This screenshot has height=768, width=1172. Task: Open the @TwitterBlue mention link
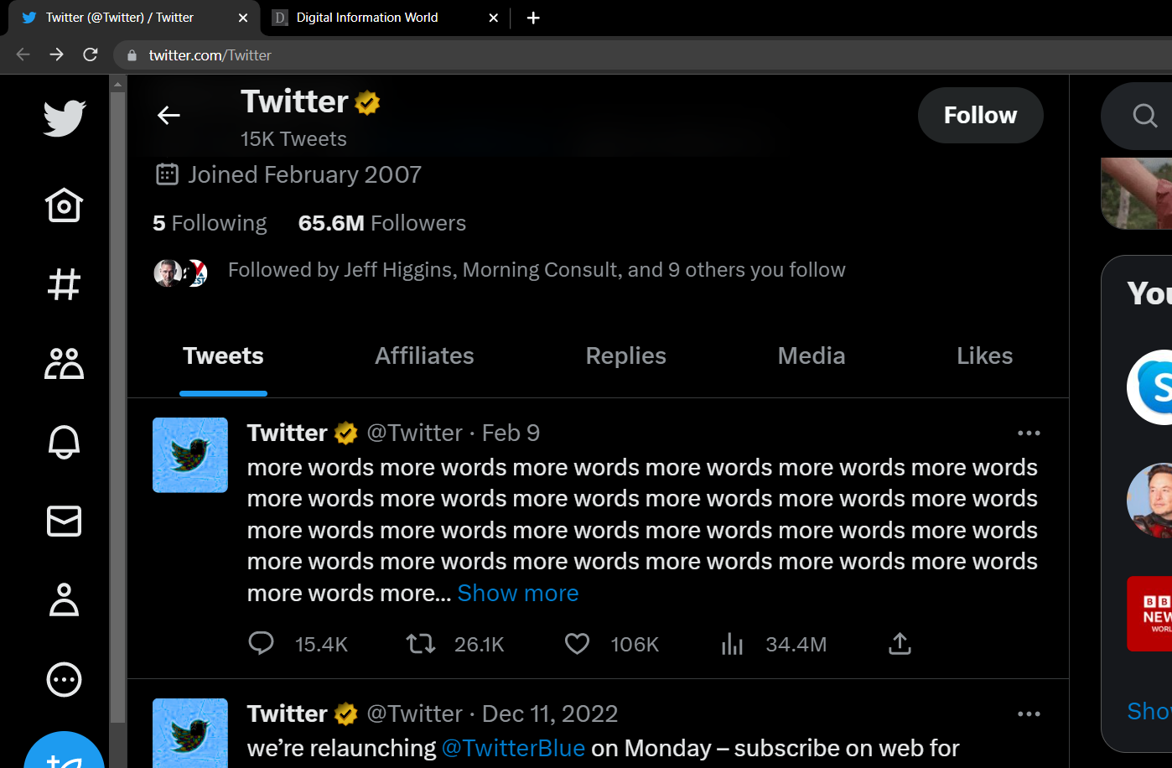(513, 748)
